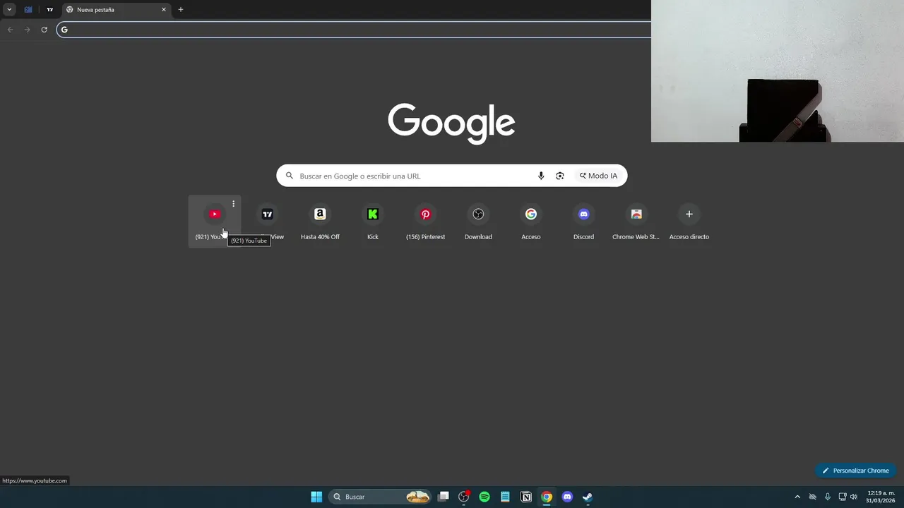Viewport: 904px width, 508px height.
Task: Show hidden system tray icons
Action: 797,497
